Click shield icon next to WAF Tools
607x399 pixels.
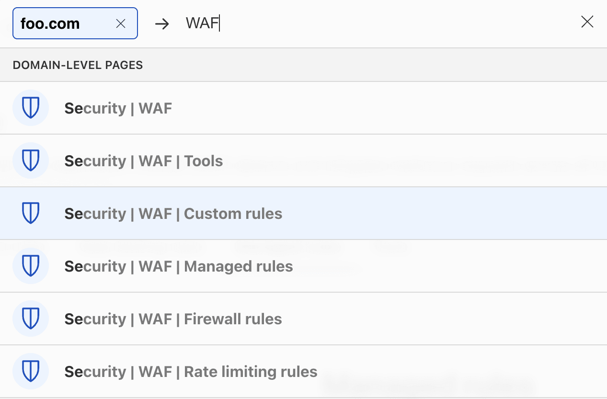31,160
